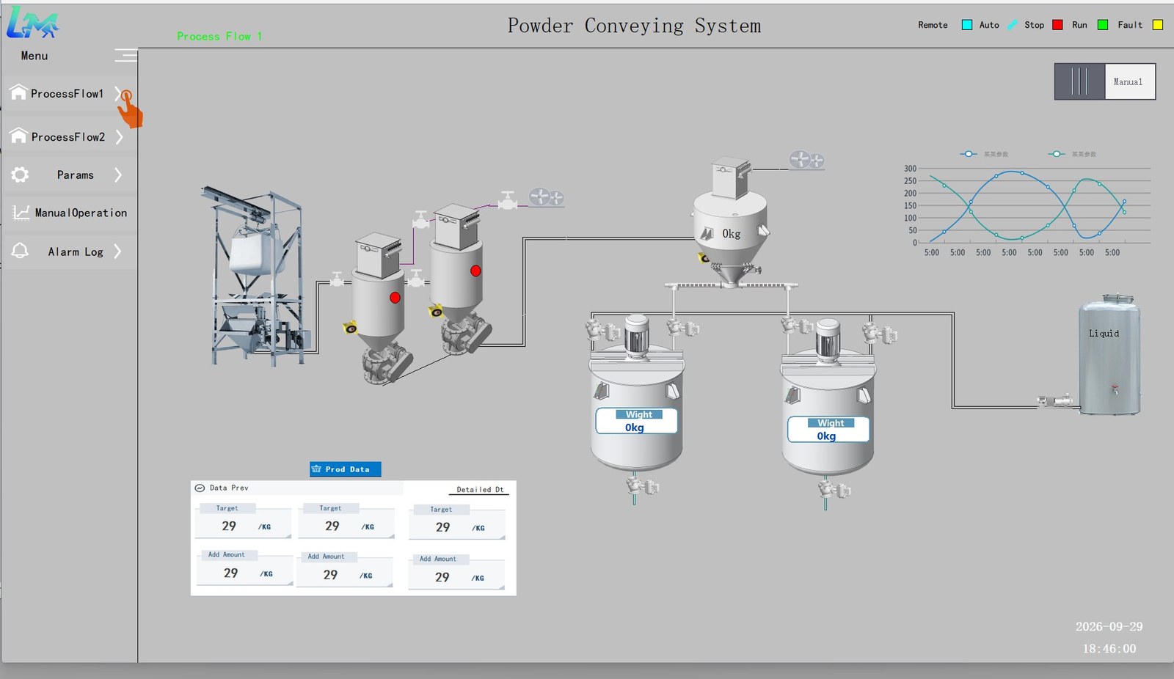1174x679 pixels.
Task: Click the yellow Fault legend swatch
Action: point(1158,25)
